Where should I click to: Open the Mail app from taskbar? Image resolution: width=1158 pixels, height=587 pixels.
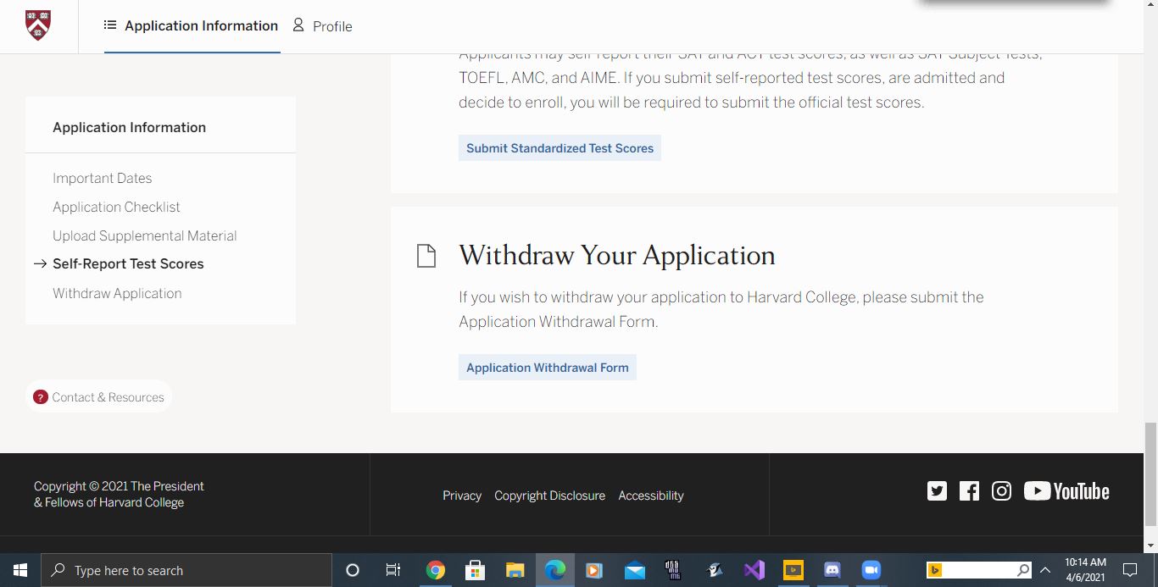click(634, 570)
